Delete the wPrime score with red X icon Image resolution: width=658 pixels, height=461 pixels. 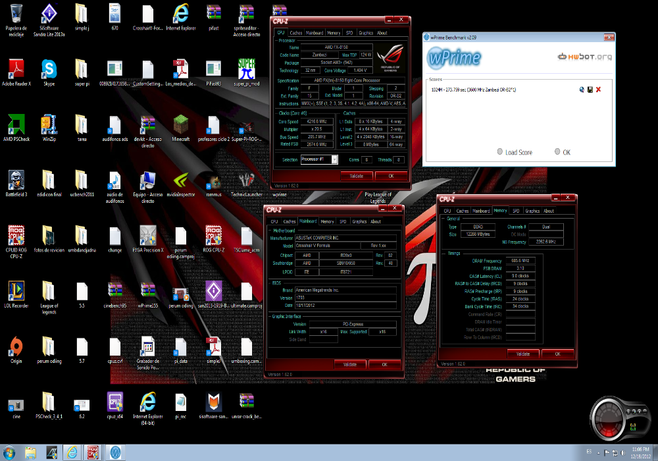pos(598,90)
